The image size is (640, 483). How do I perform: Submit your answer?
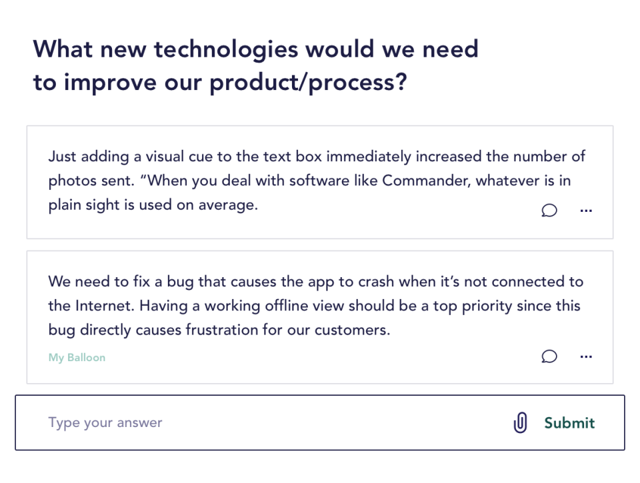(x=569, y=422)
